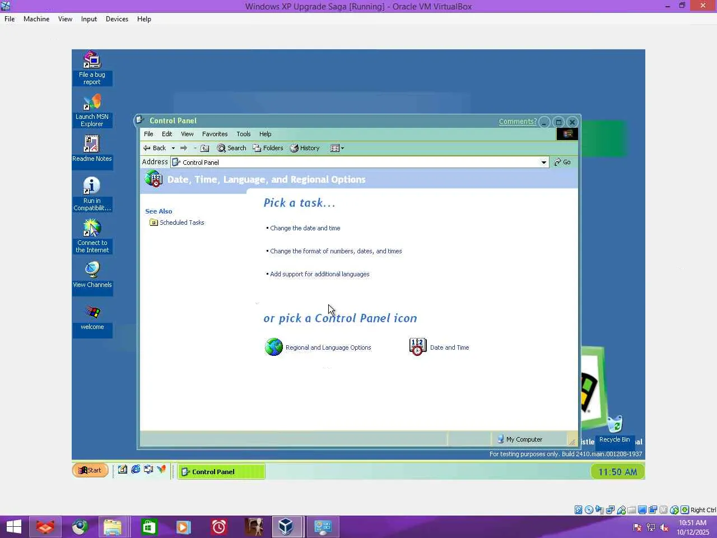Open the Store icon on the host taskbar
This screenshot has height=538, width=717.
(148, 527)
